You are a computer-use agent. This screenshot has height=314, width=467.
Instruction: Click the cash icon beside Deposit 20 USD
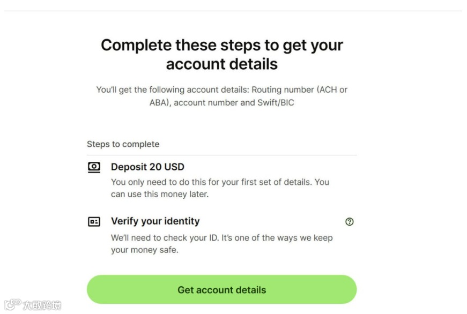(x=94, y=167)
